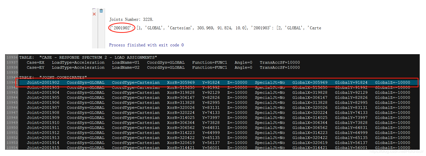Click GlobalX=306167 value
Viewport: 426px width, 156px height.
(310, 98)
